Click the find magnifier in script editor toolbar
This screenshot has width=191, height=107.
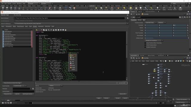point(49,30)
